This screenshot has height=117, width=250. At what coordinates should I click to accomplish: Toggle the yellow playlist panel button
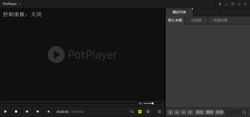140,111
